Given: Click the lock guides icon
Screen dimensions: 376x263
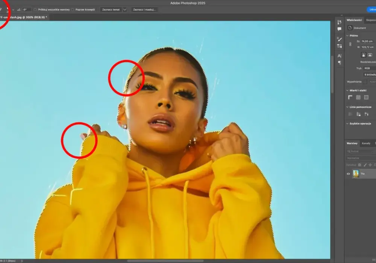Looking at the screenshot, I should pyautogui.click(x=358, y=114).
